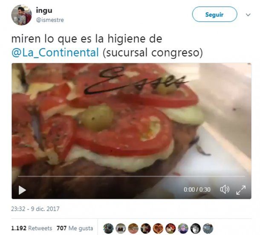This screenshot has width=260, height=235.
Task: Open the seventh liker's avatar
Action: (183, 228)
